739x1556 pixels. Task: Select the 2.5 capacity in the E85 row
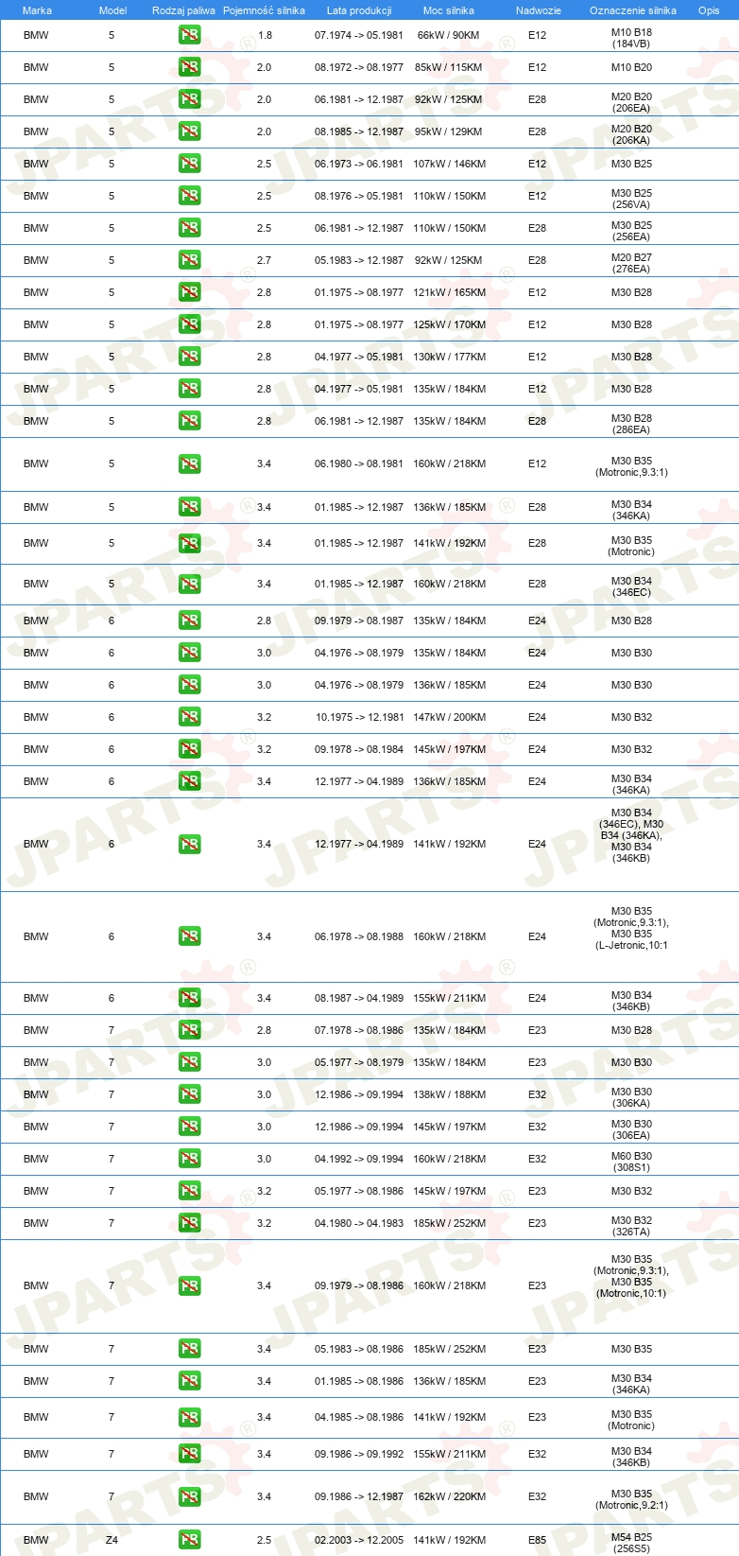click(x=264, y=1540)
